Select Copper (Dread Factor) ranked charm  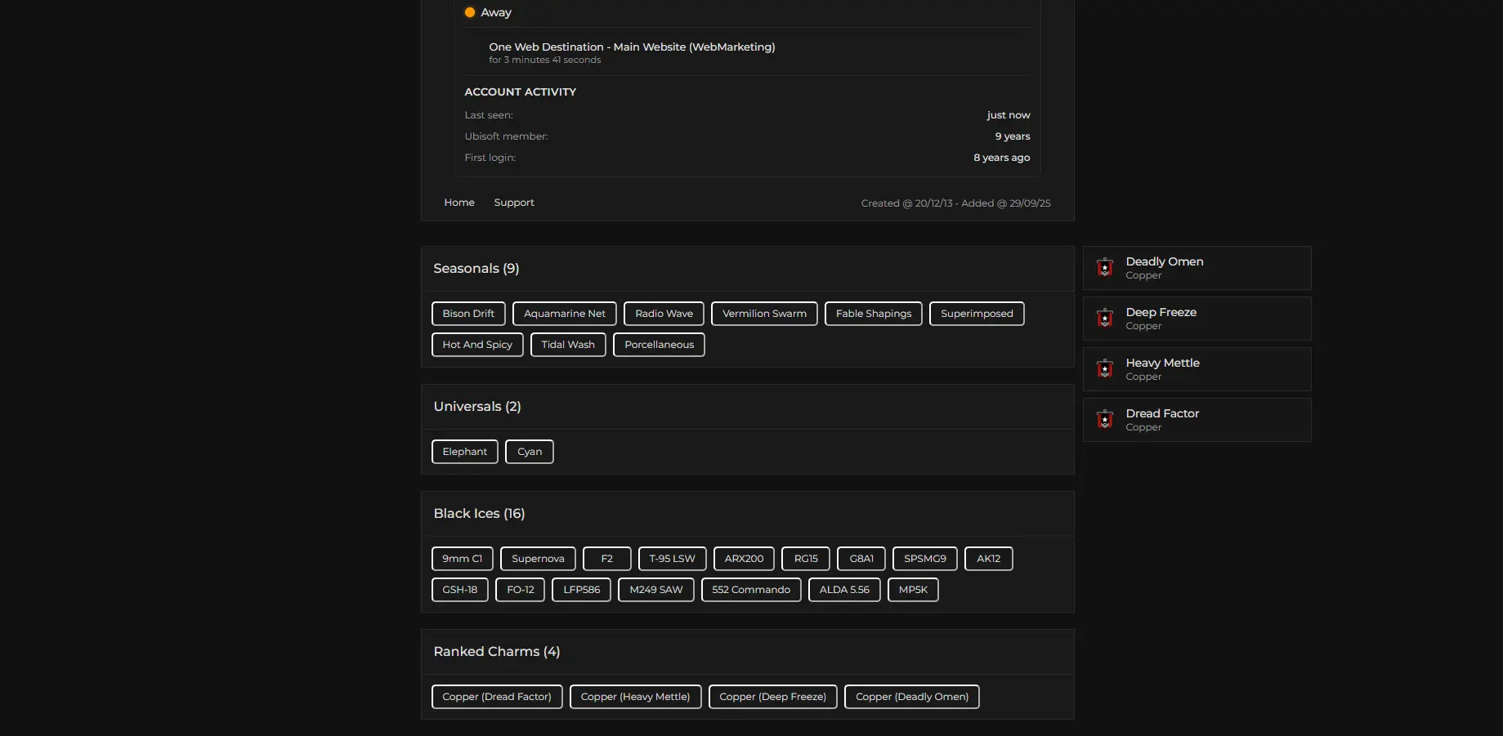pyautogui.click(x=496, y=697)
